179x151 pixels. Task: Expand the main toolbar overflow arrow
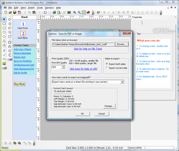(x=93, y=13)
